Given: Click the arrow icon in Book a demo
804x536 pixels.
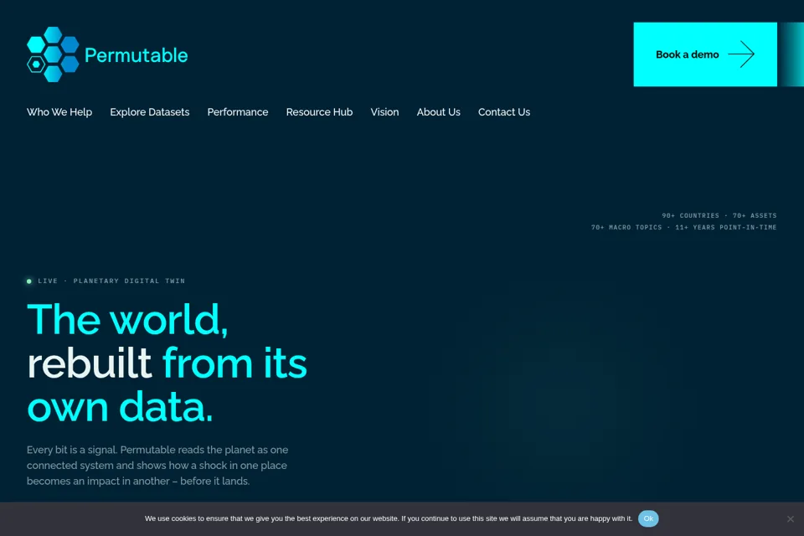Looking at the screenshot, I should pos(741,54).
